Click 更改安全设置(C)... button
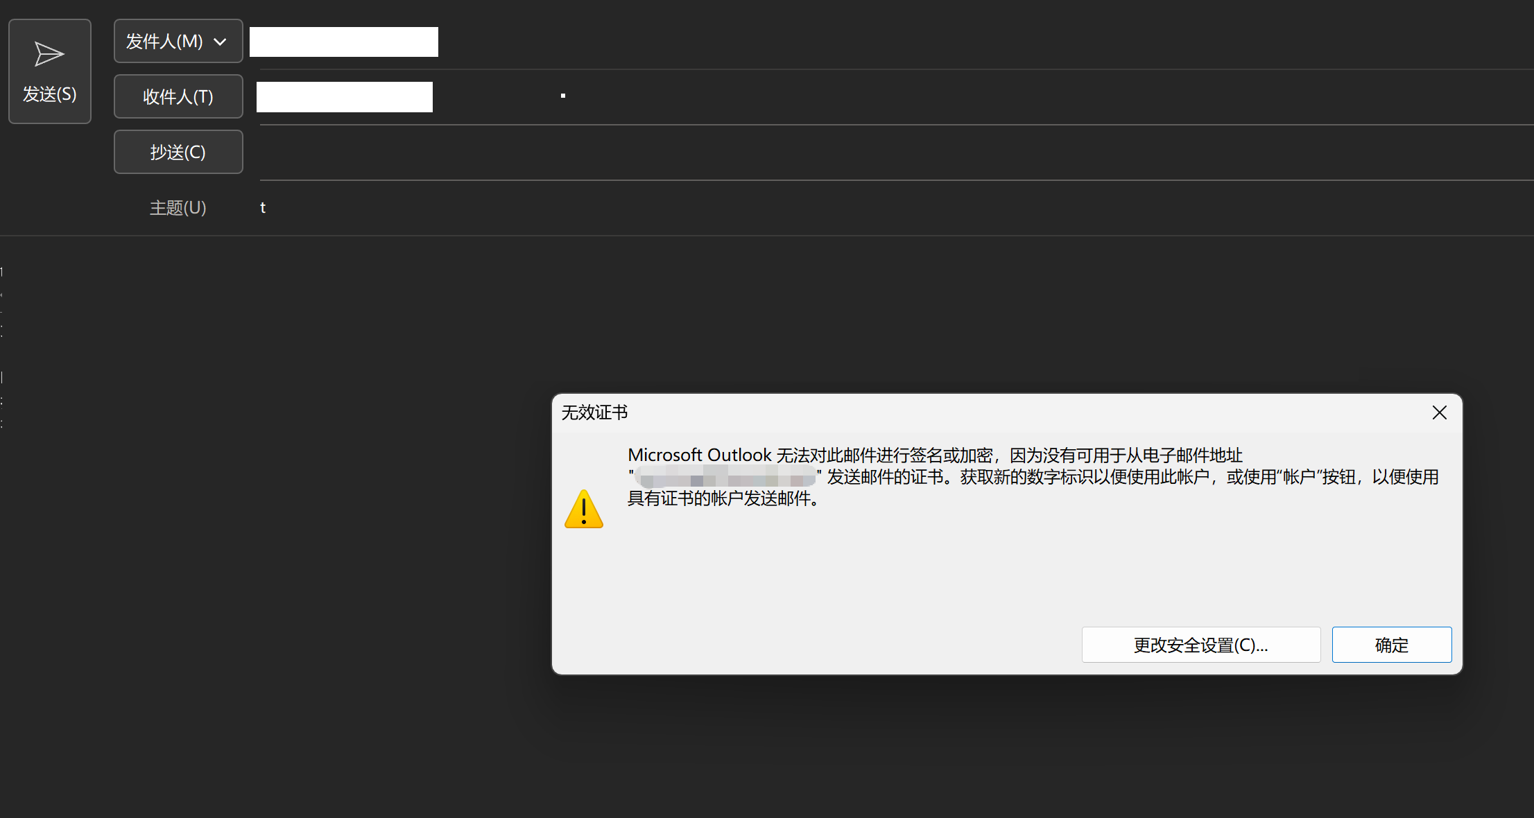Screen dimensions: 1534x818 [x=1201, y=645]
